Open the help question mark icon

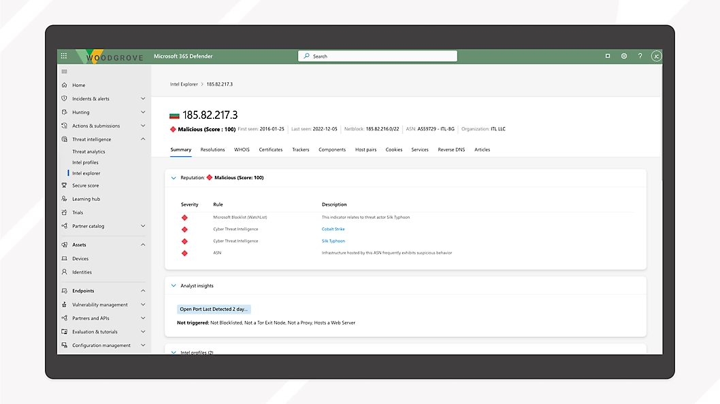(640, 56)
